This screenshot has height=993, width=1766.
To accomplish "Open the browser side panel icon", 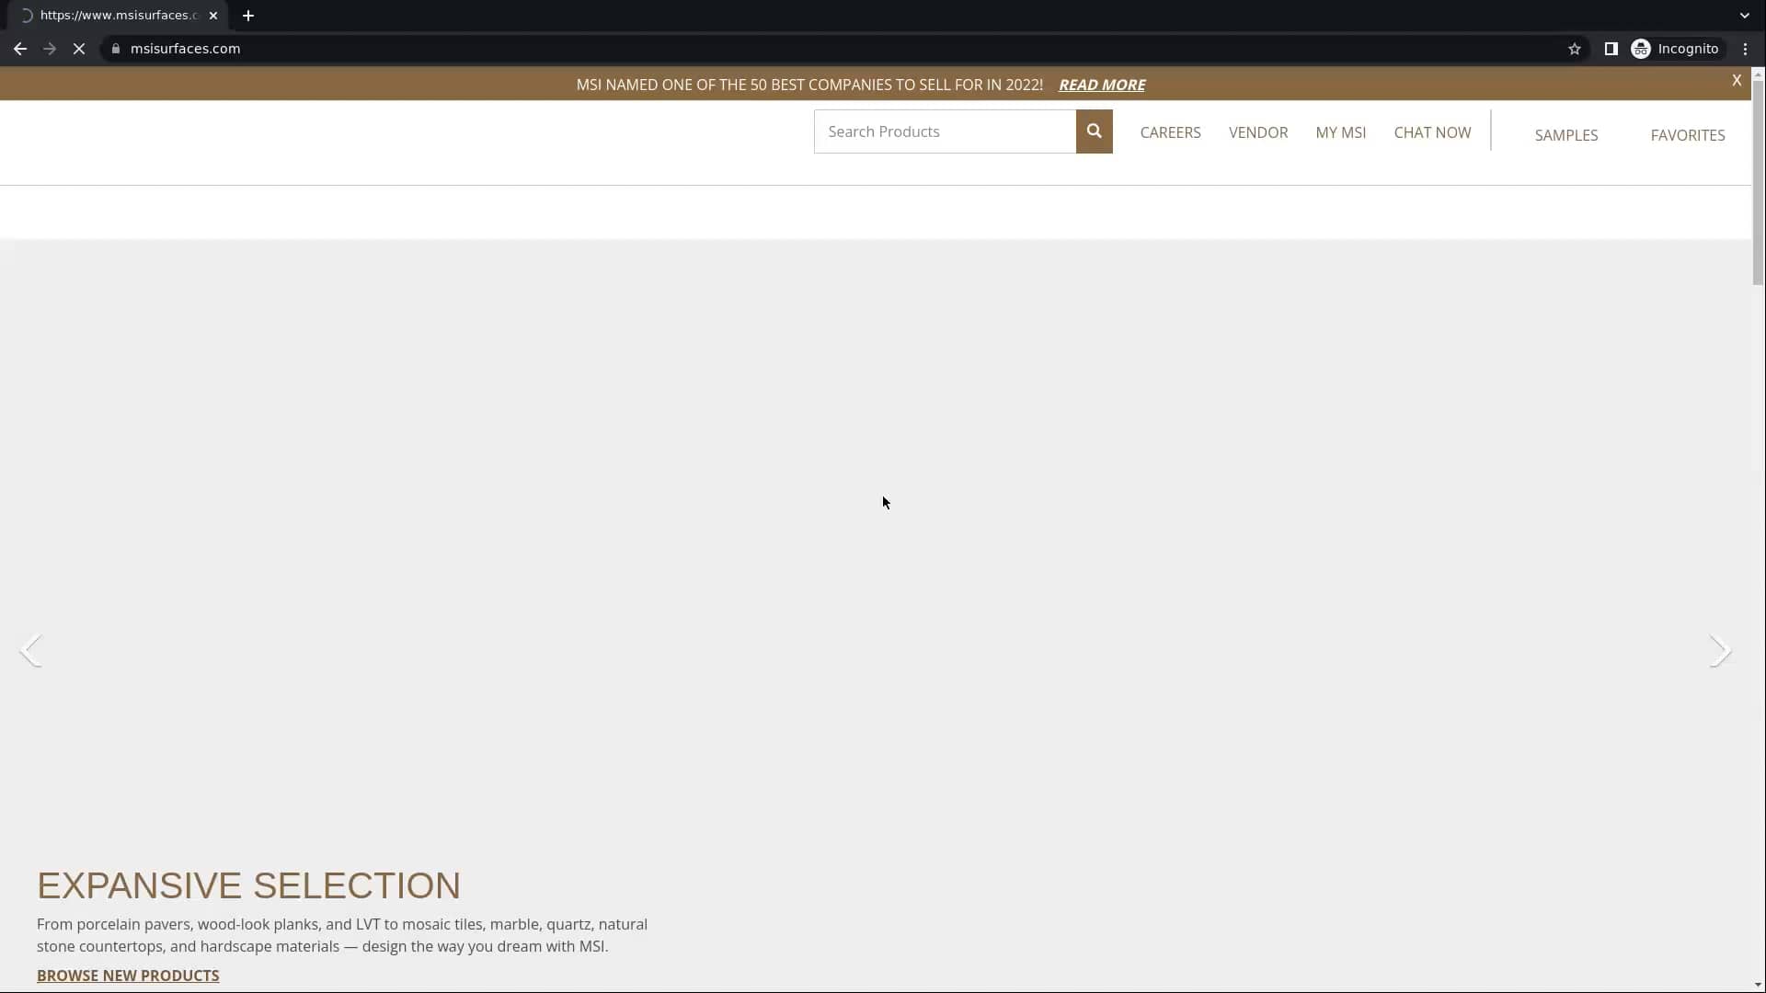I will coord(1611,49).
